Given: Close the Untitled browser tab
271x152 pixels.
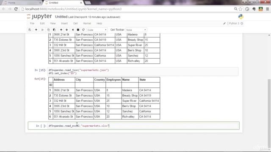Looking at the screenshot, I should [x=81, y=3].
